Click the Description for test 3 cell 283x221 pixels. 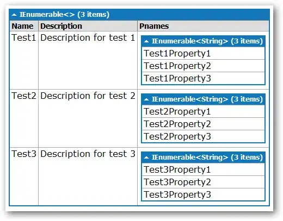[x=88, y=176]
